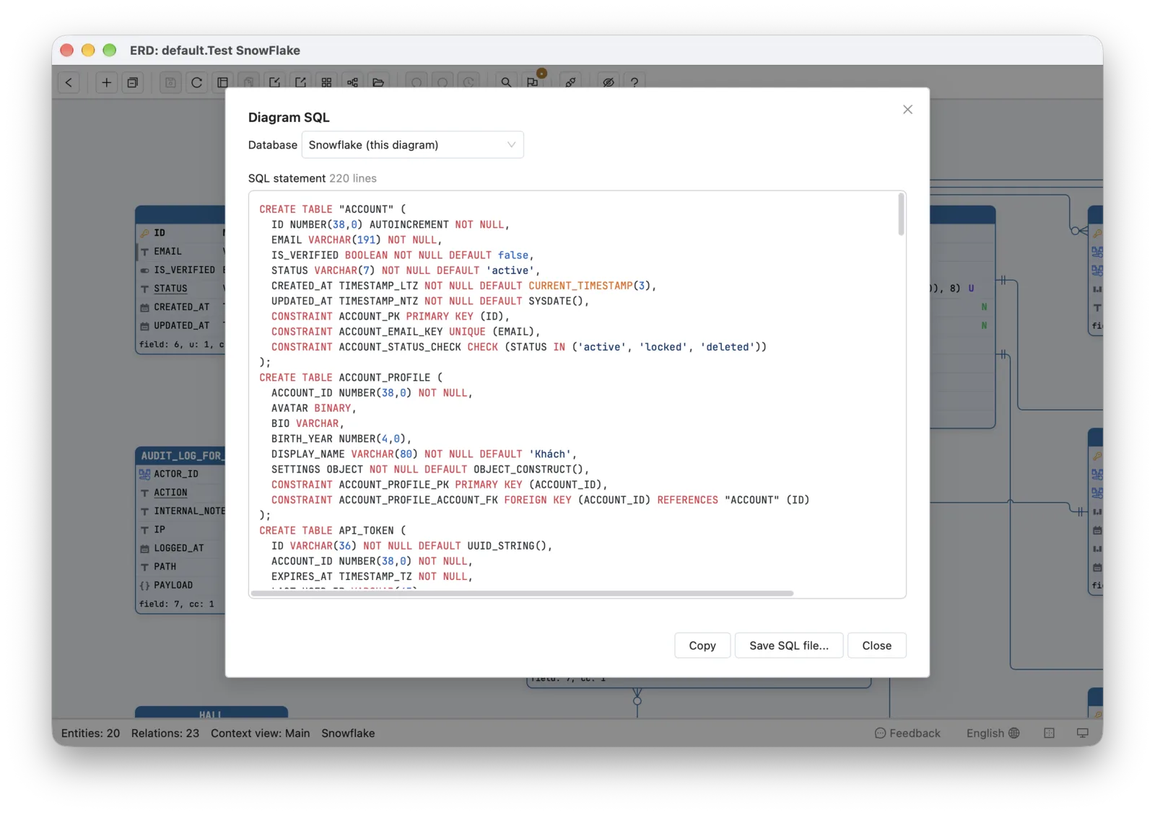The width and height of the screenshot is (1155, 815).
Task: Close the Diagram SQL dialog with X
Action: [907, 110]
